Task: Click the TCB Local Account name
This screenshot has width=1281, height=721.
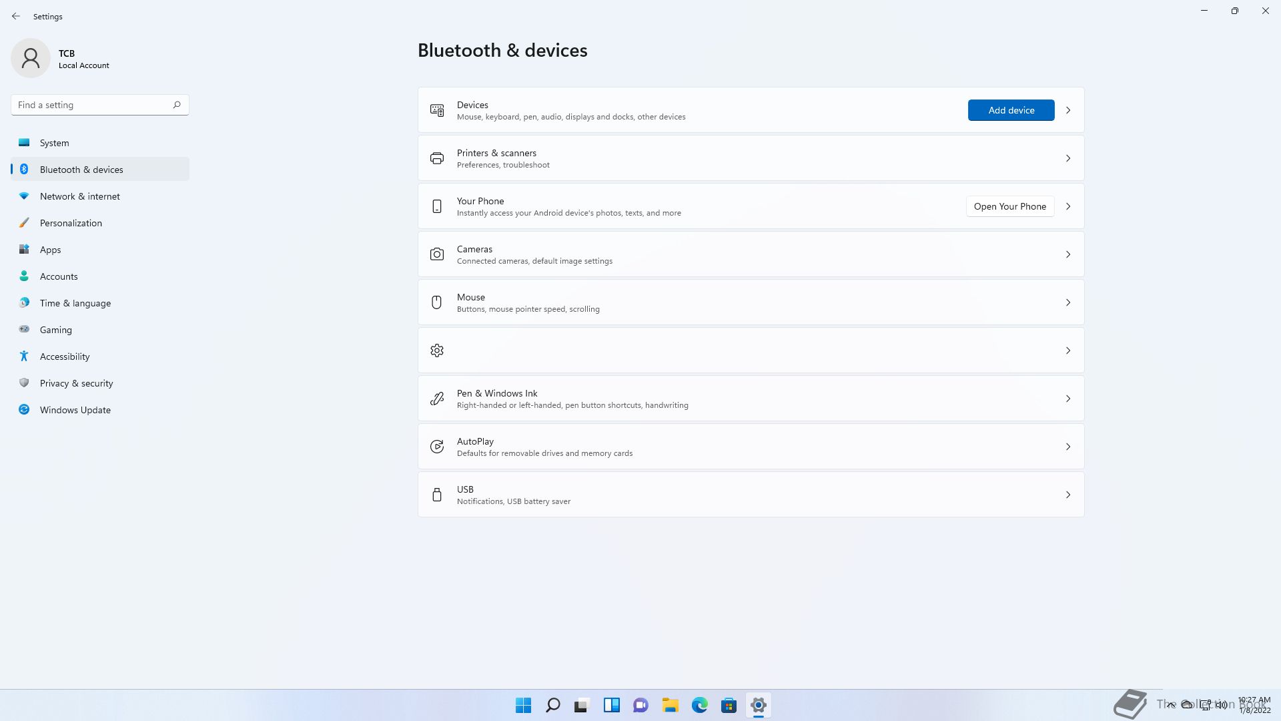Action: 83,59
